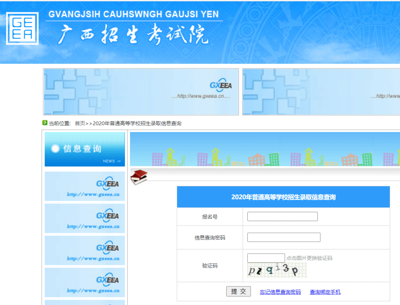
Task: Open the 忘记信息查询密码 link
Action: pos(280,292)
